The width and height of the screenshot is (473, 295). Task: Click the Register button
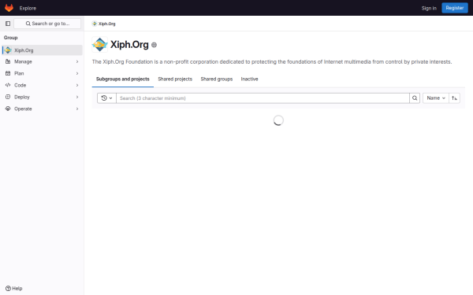pyautogui.click(x=455, y=8)
